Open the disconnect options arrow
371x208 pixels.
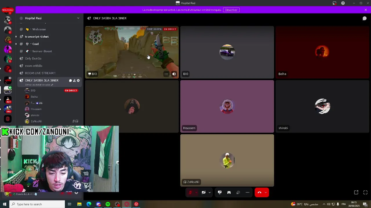pos(266,192)
